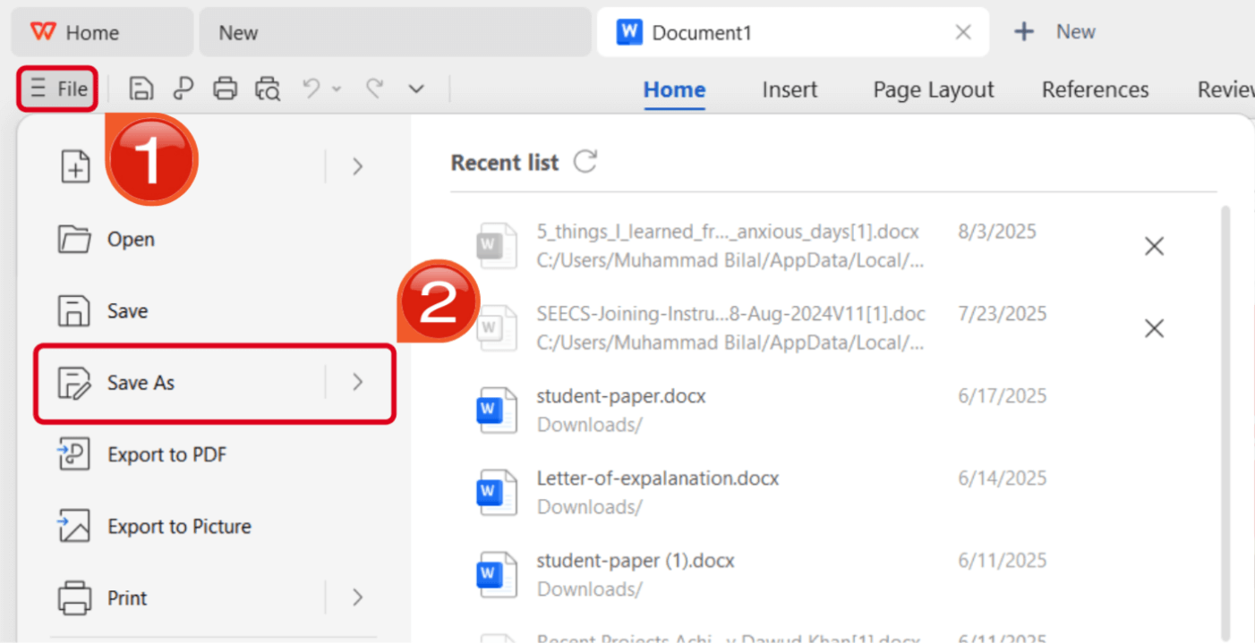Switch to the New window tab

point(394,32)
